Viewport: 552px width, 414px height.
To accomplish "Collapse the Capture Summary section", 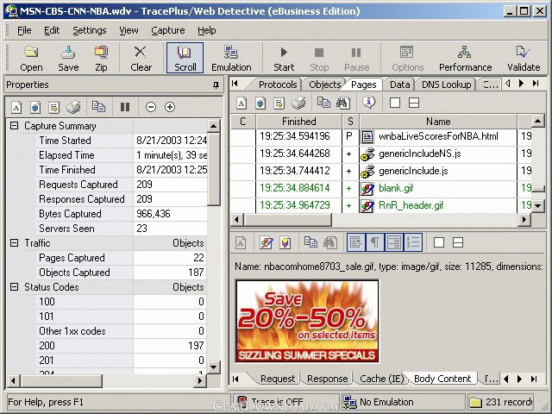I will coord(14,126).
